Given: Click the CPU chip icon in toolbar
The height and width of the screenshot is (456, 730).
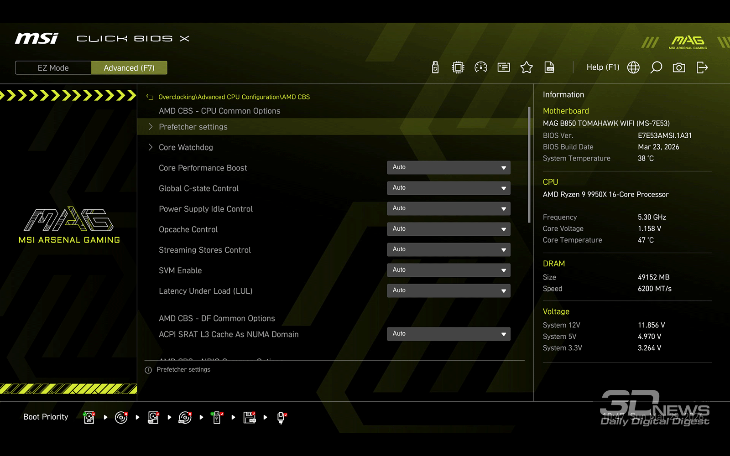Looking at the screenshot, I should tap(458, 67).
